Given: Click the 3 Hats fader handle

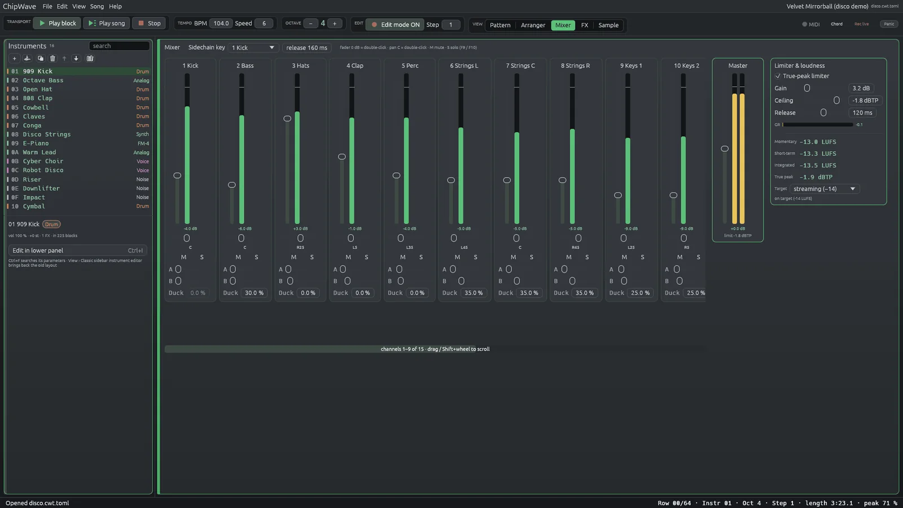Looking at the screenshot, I should coord(287,119).
